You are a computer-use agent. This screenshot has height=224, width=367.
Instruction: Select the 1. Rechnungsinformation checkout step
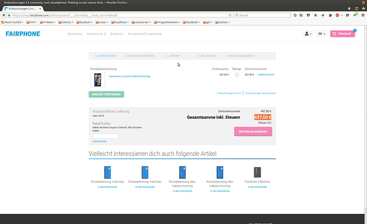pyautogui.click(x=139, y=56)
